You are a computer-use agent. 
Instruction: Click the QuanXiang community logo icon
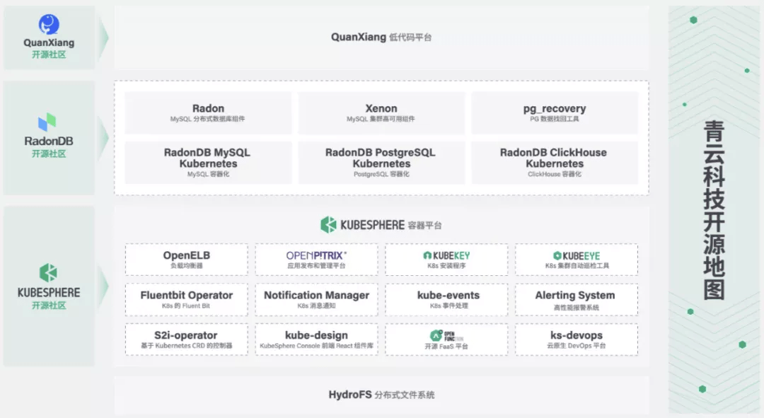point(49,25)
